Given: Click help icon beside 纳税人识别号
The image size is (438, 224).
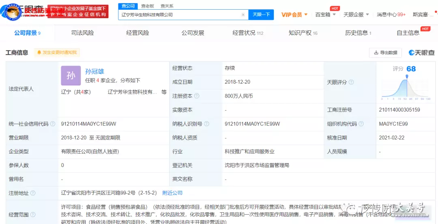Looking at the screenshot, I should (x=207, y=124).
